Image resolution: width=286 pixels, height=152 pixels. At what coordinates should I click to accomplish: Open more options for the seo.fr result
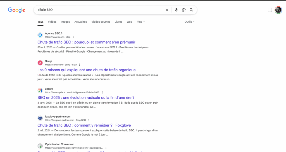coord(73,37)
